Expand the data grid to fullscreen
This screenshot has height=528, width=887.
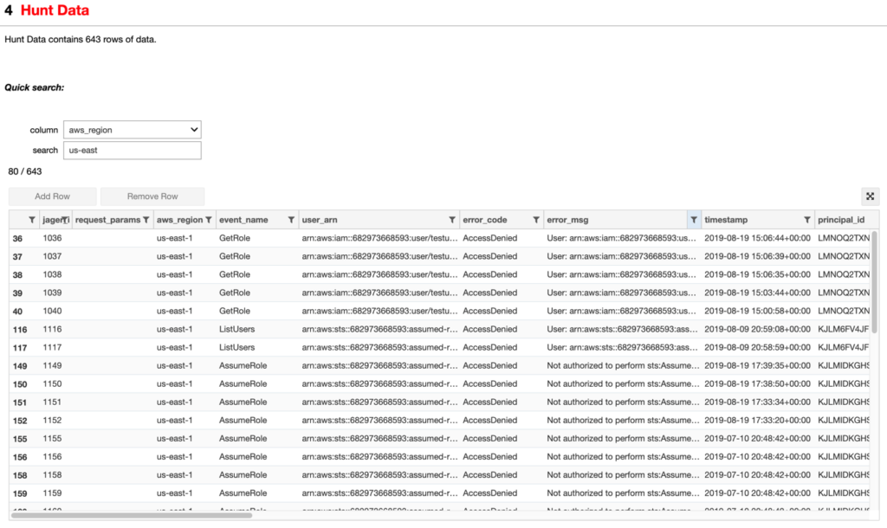(x=870, y=196)
